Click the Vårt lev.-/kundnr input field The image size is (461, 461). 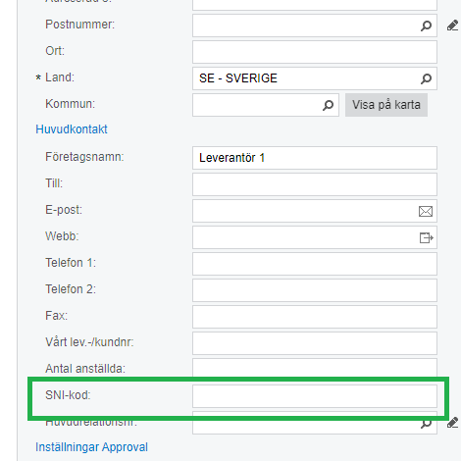point(315,343)
